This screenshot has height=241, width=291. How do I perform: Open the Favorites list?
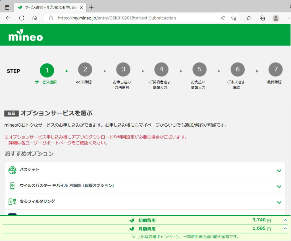[249, 18]
